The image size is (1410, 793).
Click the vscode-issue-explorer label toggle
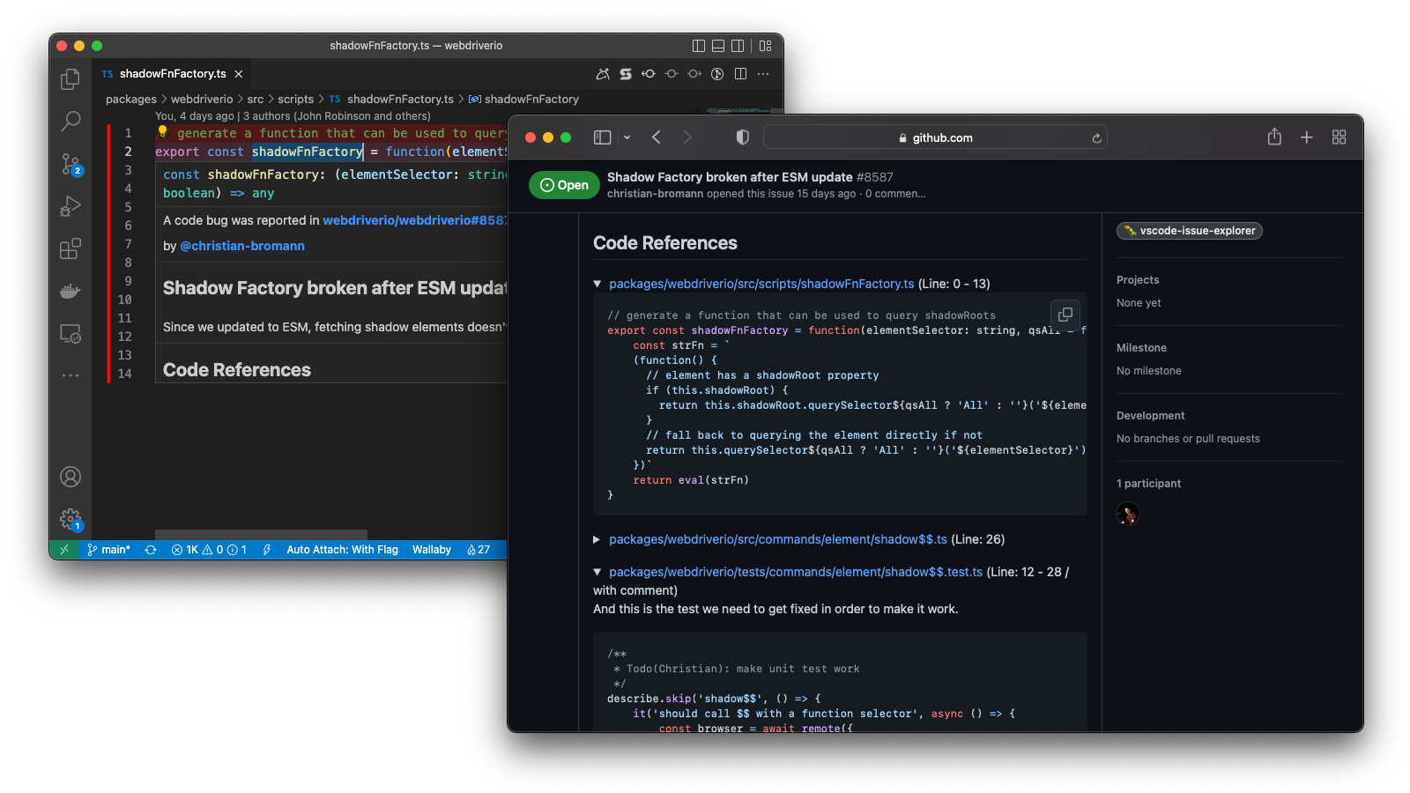click(x=1189, y=231)
